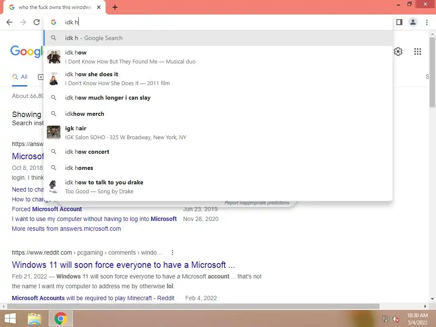Open the Windows Start menu
436x327 pixels.
point(10,318)
